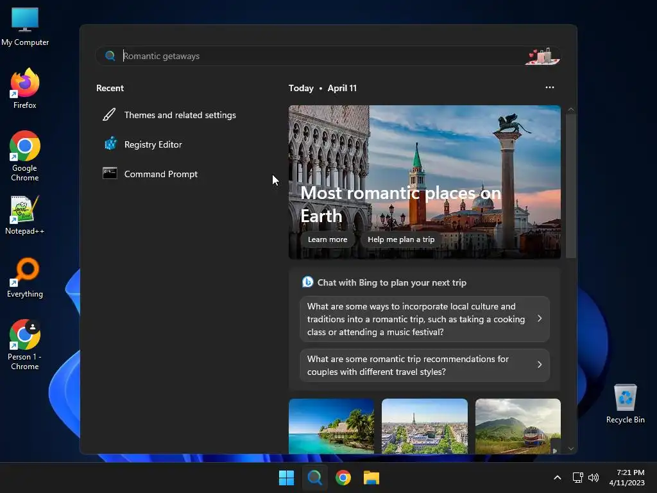Open the three-dot more options menu
The image size is (657, 493).
550,87
